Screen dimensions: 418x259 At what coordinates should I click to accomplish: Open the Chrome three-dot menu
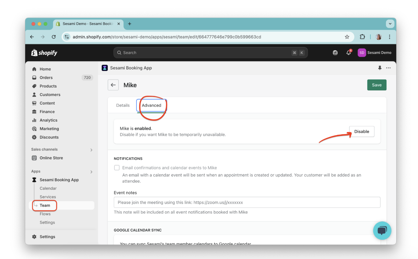[x=390, y=37]
